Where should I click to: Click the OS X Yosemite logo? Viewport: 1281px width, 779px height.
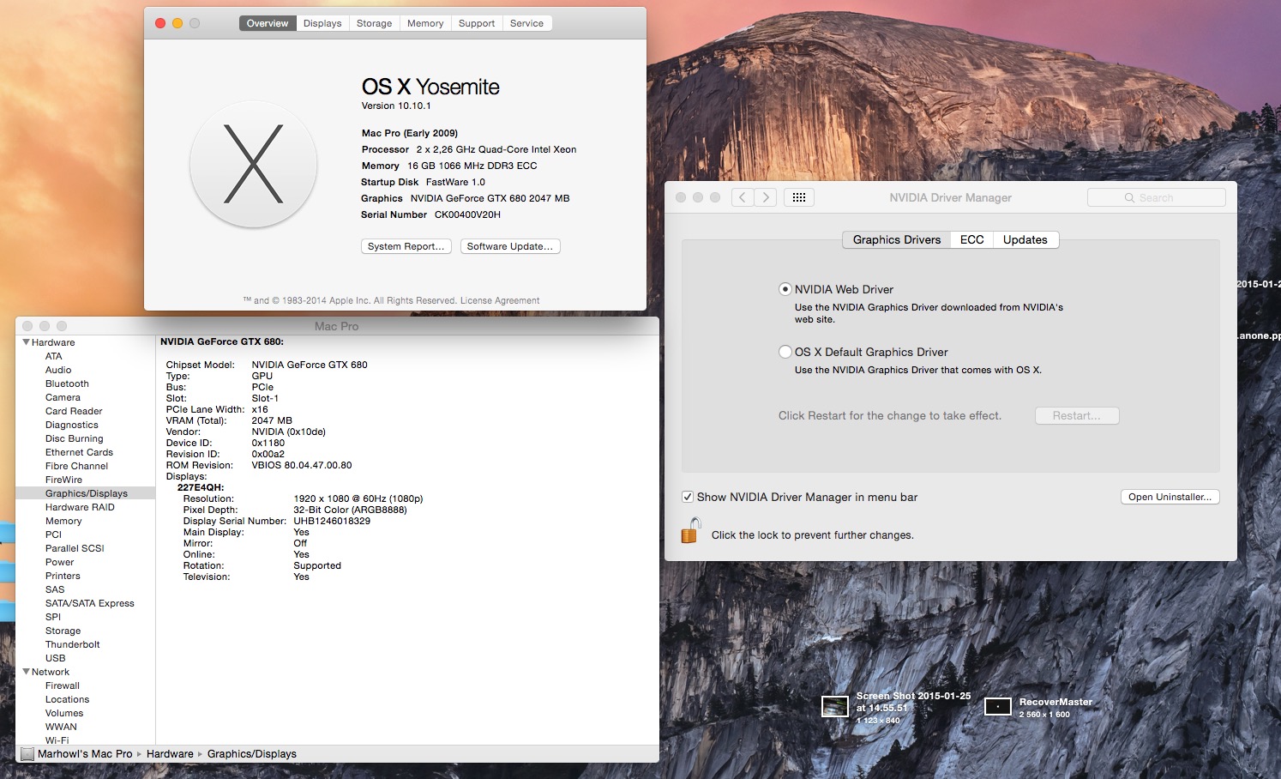(x=254, y=164)
